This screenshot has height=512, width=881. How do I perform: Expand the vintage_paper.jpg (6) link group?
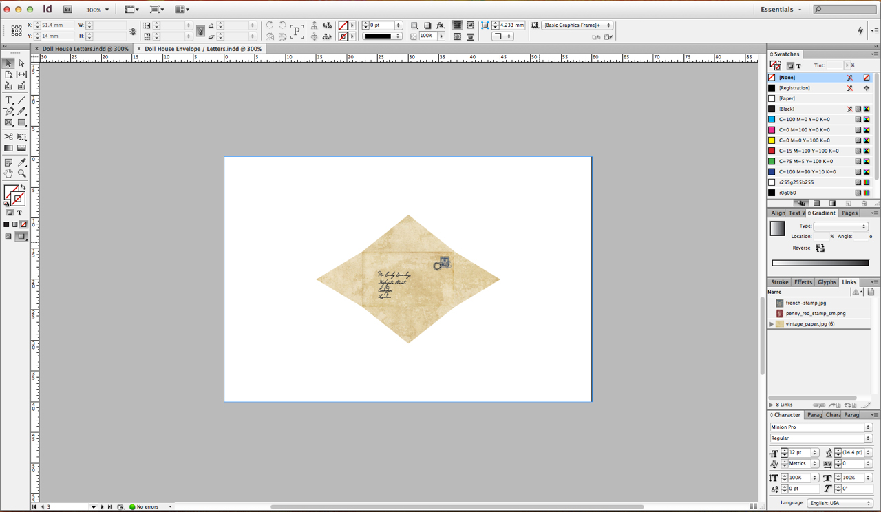pyautogui.click(x=772, y=324)
